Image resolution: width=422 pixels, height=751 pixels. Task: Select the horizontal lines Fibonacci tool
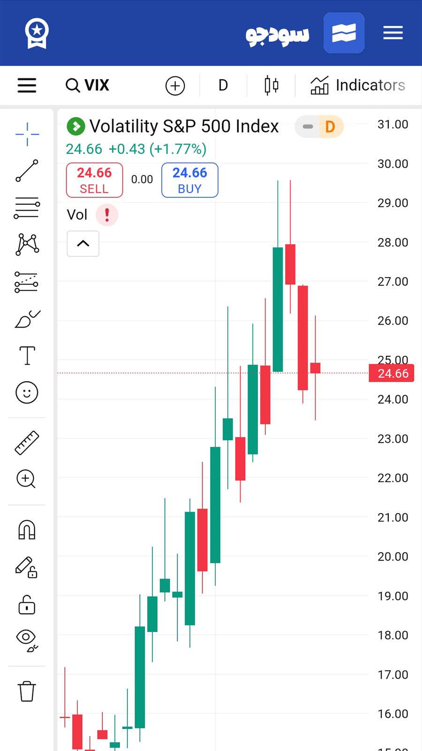pos(27,207)
